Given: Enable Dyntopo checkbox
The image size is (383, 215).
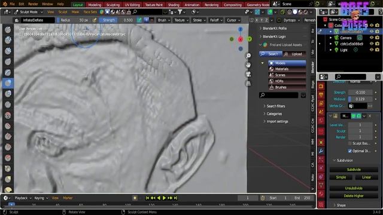Looking at the screenshot, I should pyautogui.click(x=279, y=20).
